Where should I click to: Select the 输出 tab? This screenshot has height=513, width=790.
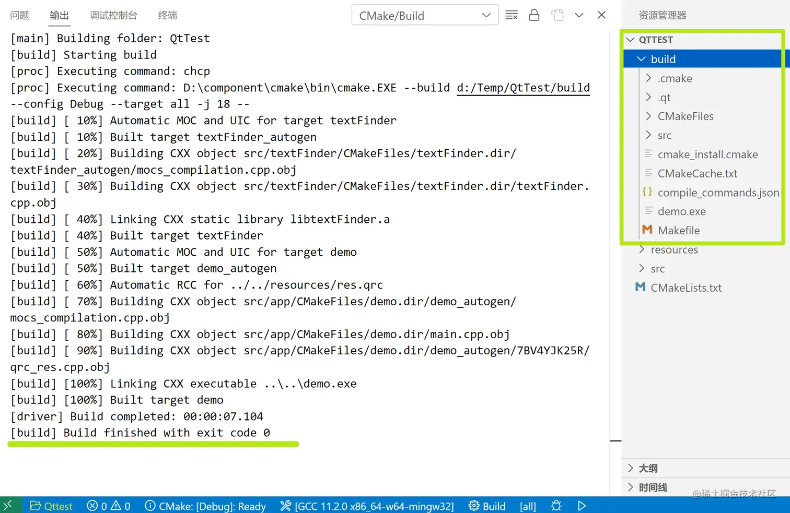point(59,15)
